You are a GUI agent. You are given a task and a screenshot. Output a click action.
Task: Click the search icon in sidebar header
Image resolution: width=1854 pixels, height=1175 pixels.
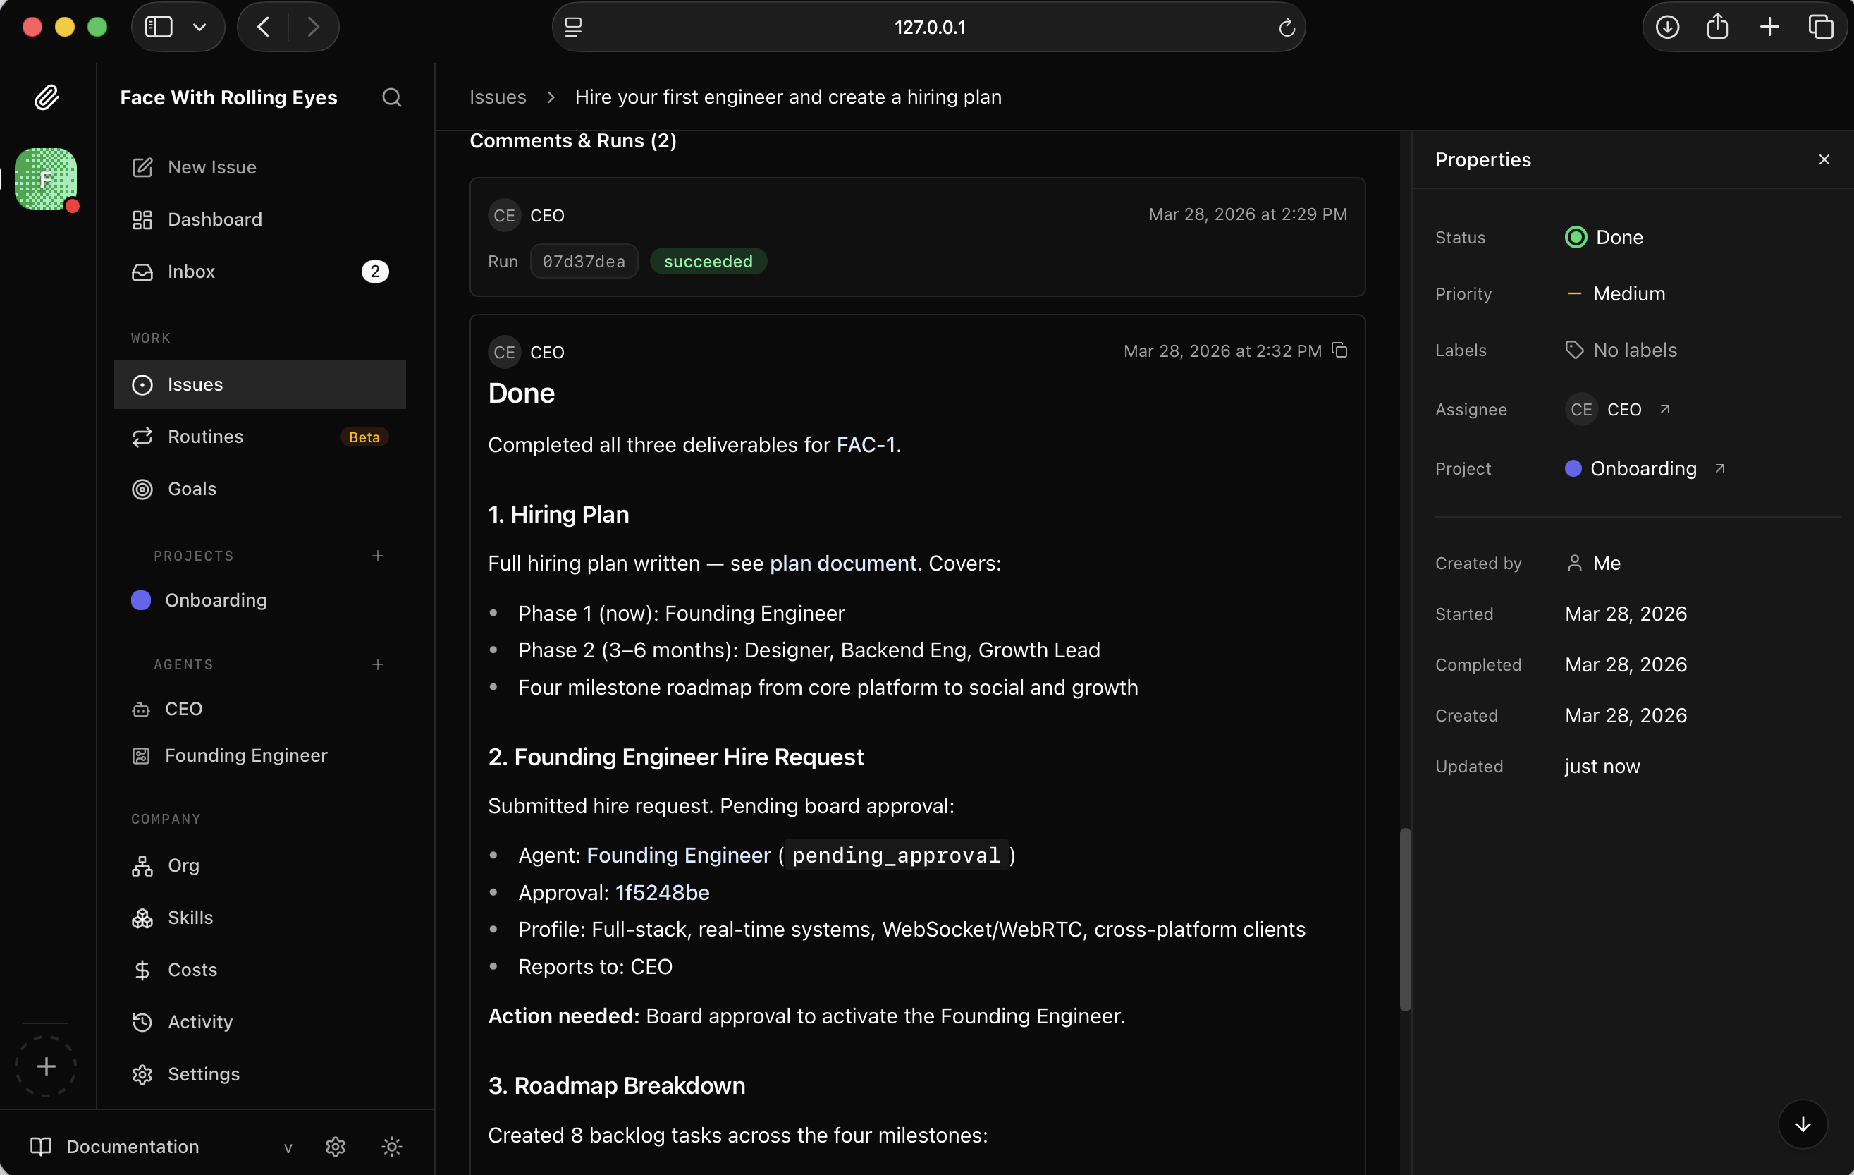pyautogui.click(x=391, y=97)
